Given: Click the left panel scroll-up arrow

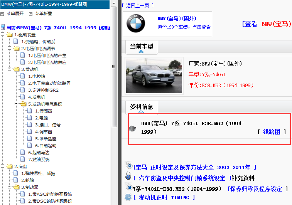Looking at the screenshot, I should point(113,3).
